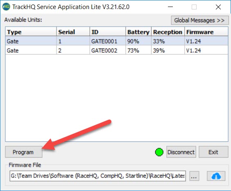Click the 73% battery cell of Gate 2
This screenshot has width=231, height=191.
pos(138,51)
